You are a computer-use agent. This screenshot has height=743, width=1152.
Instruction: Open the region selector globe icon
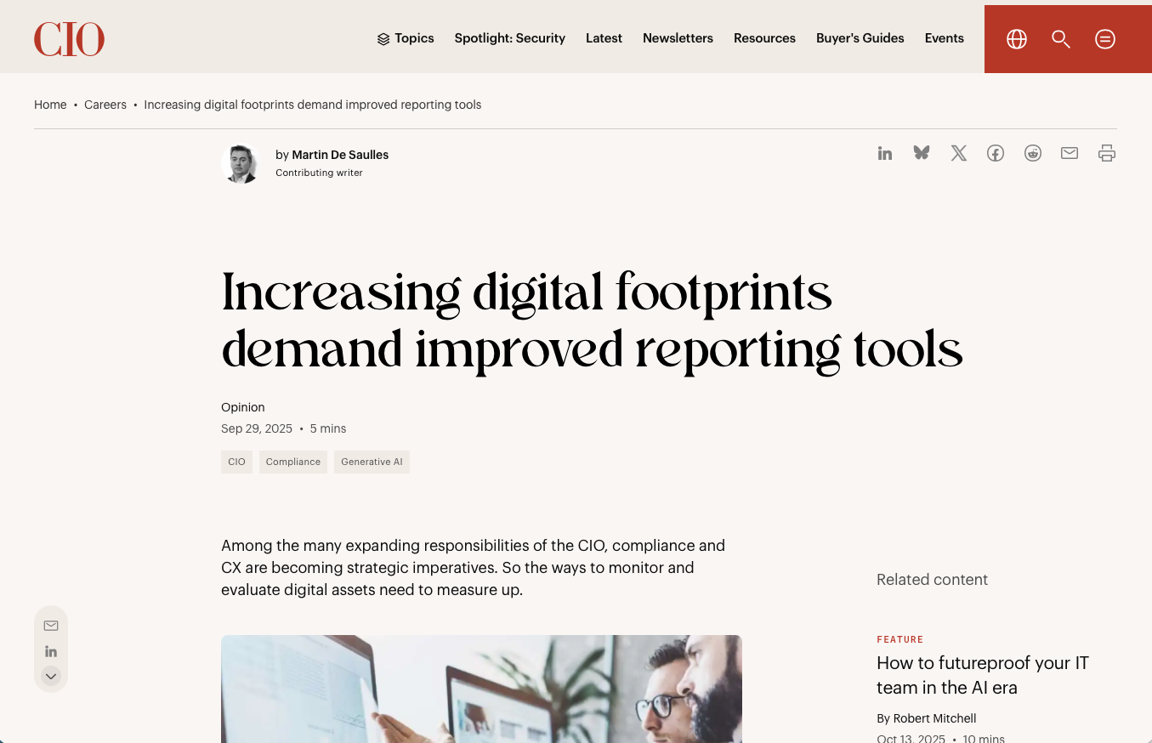1016,38
